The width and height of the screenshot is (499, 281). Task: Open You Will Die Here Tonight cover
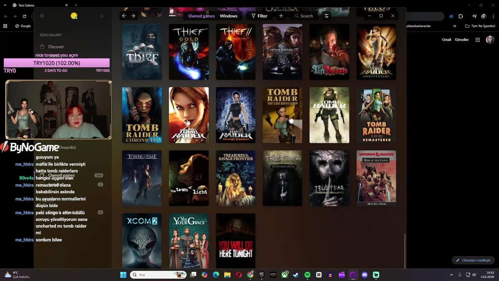(x=235, y=241)
